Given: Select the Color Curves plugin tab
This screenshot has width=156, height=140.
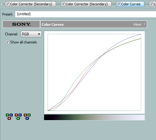Looking at the screenshot, I should pos(130,4).
